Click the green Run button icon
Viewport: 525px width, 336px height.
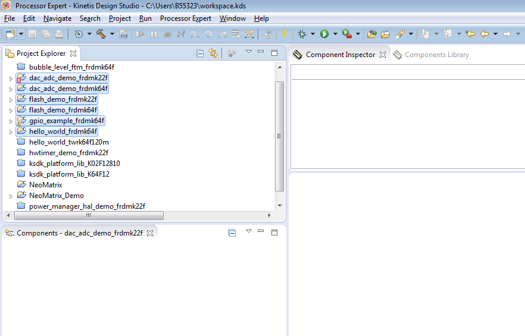point(324,34)
